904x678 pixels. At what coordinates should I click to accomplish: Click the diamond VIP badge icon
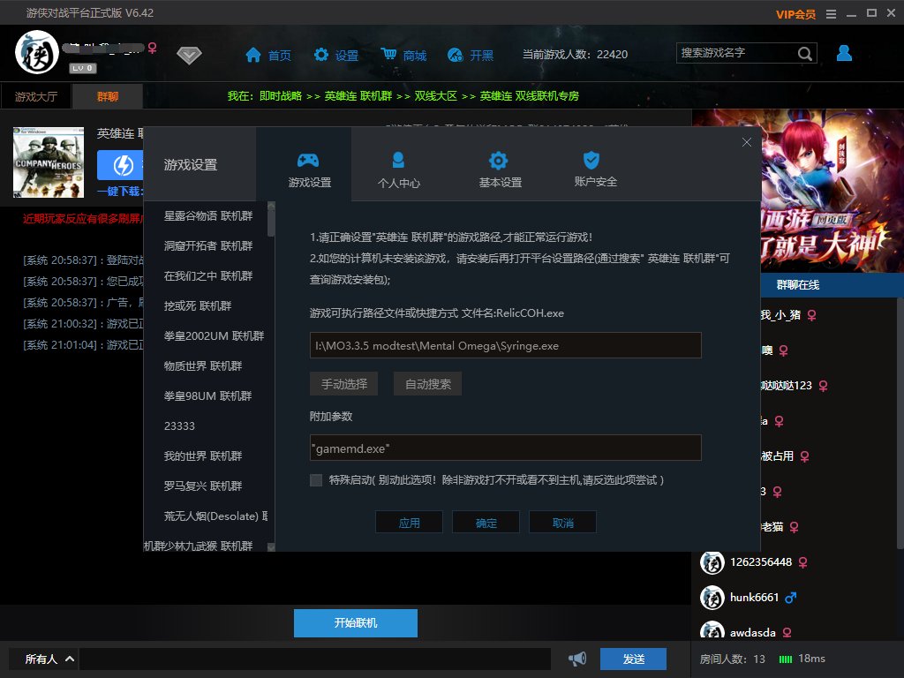(x=189, y=56)
